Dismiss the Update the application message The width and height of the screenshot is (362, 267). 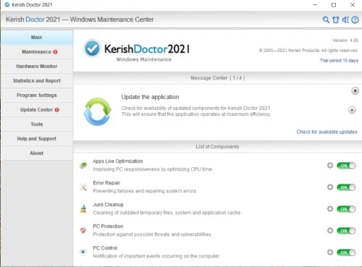(355, 90)
